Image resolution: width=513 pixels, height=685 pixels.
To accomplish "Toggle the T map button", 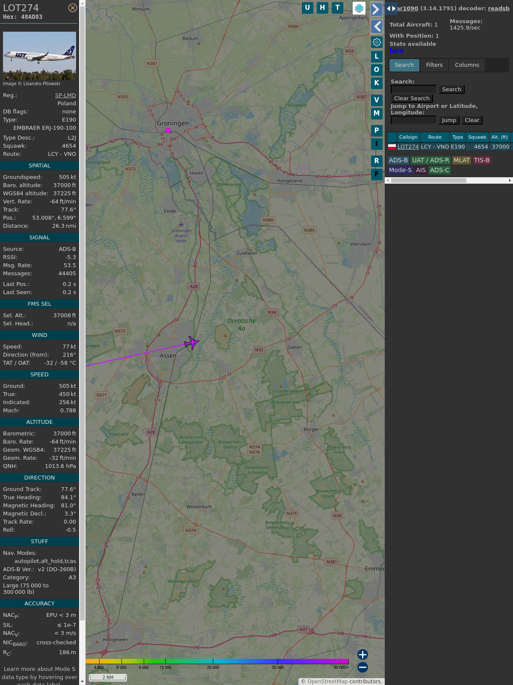I will (x=338, y=8).
